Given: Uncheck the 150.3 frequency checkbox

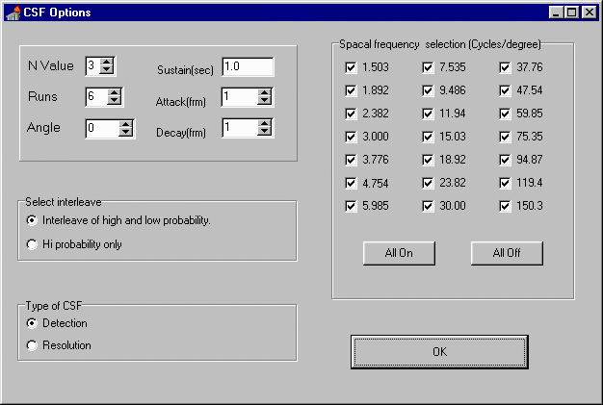Looking at the screenshot, I should tap(505, 206).
